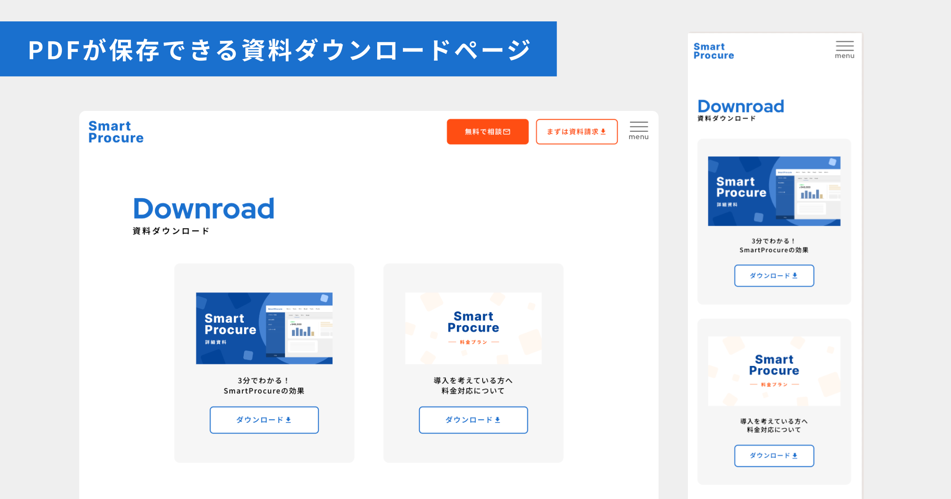Click the まずは資料請求 outlined button

pos(577,131)
